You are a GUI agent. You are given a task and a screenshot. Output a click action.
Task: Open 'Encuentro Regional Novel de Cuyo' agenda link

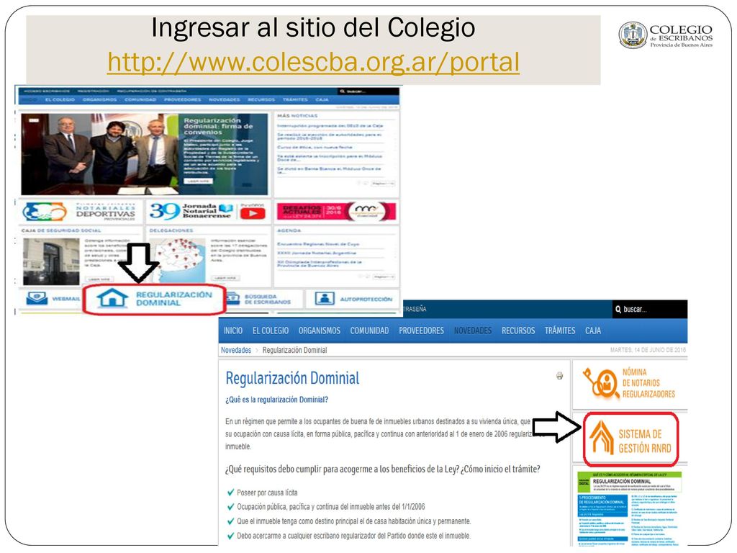pos(318,244)
